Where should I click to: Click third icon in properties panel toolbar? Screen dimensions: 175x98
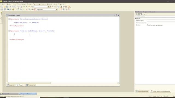tap(141, 14)
